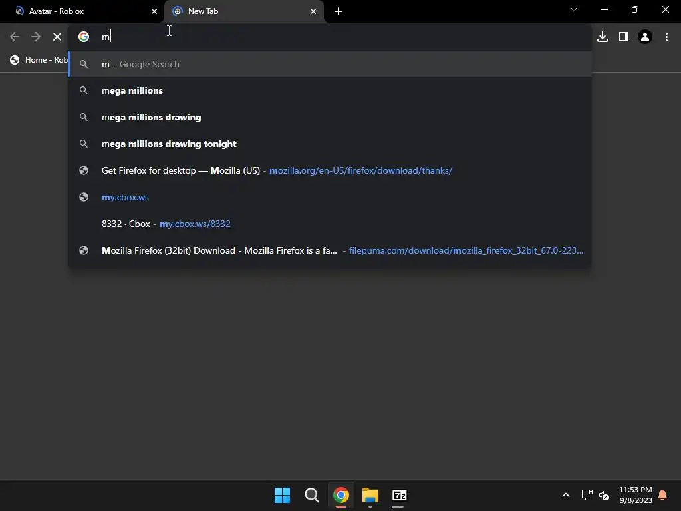681x511 pixels.
Task: Pick 'mega millions drawing tonight' suggestion
Action: (x=330, y=144)
